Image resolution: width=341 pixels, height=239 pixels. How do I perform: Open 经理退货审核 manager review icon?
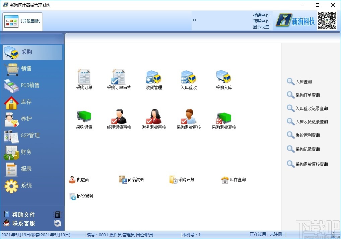point(119,119)
